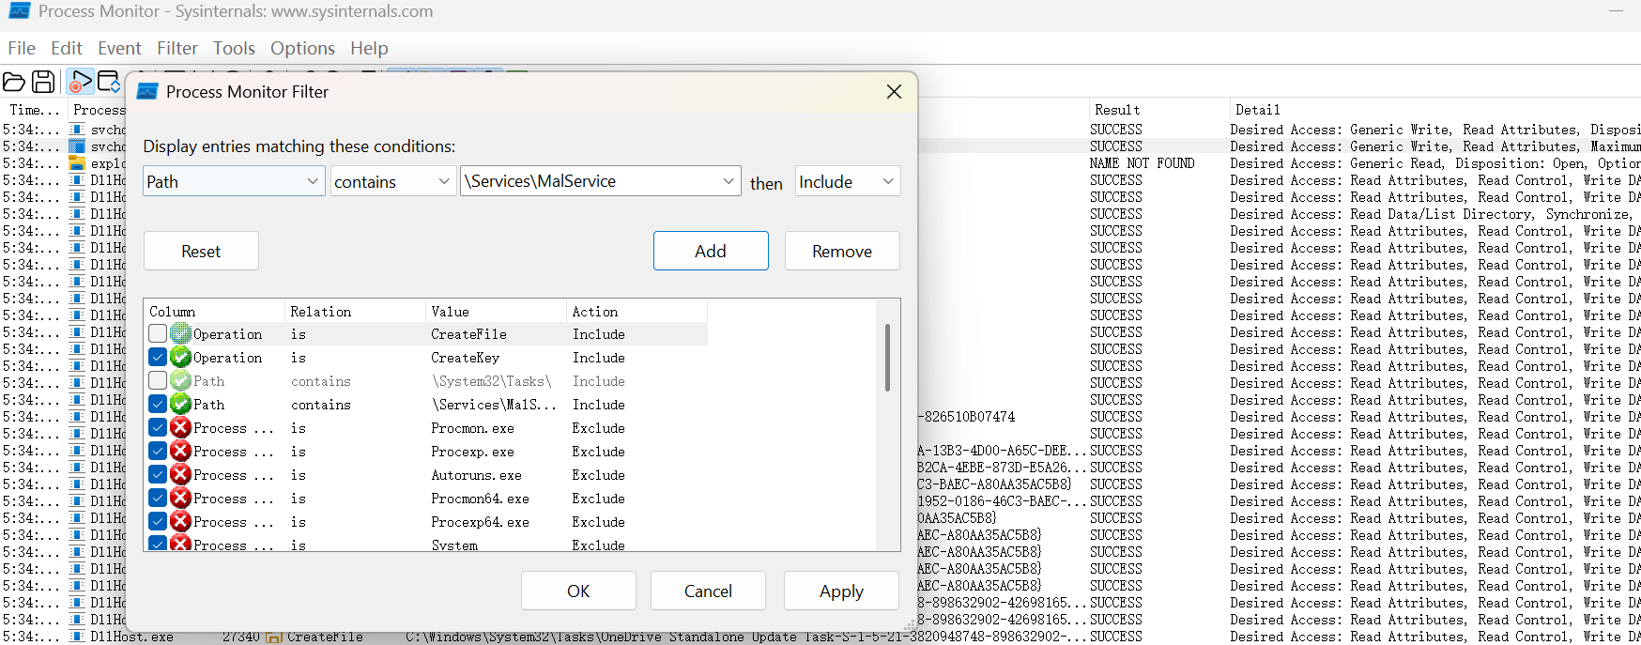
Task: Click the red exclude icon on Autoruns.exe row
Action: coord(180,474)
